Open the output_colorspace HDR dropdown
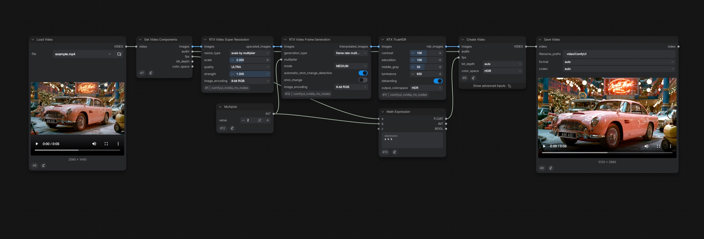 pyautogui.click(x=427, y=88)
